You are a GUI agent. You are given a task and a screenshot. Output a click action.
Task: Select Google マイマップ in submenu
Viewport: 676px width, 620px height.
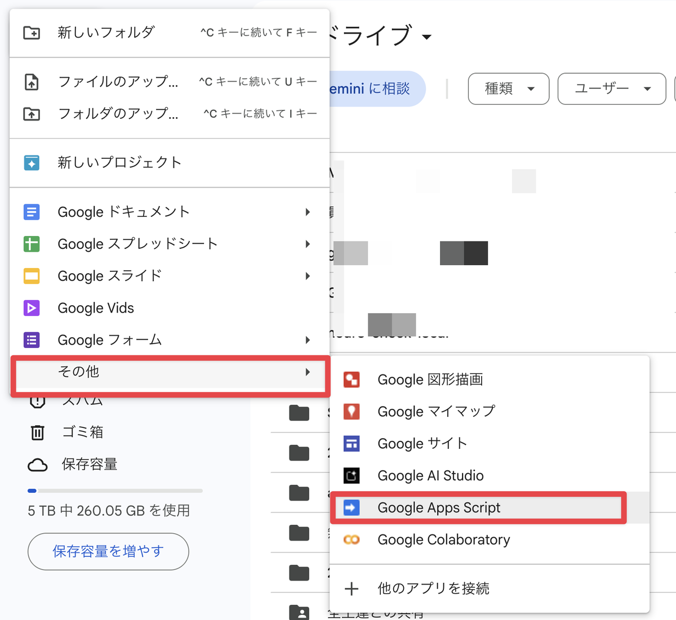[490, 412]
